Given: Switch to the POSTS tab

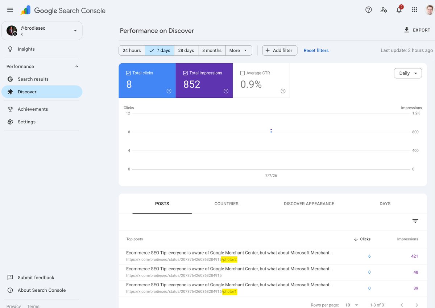Looking at the screenshot, I should [x=162, y=204].
